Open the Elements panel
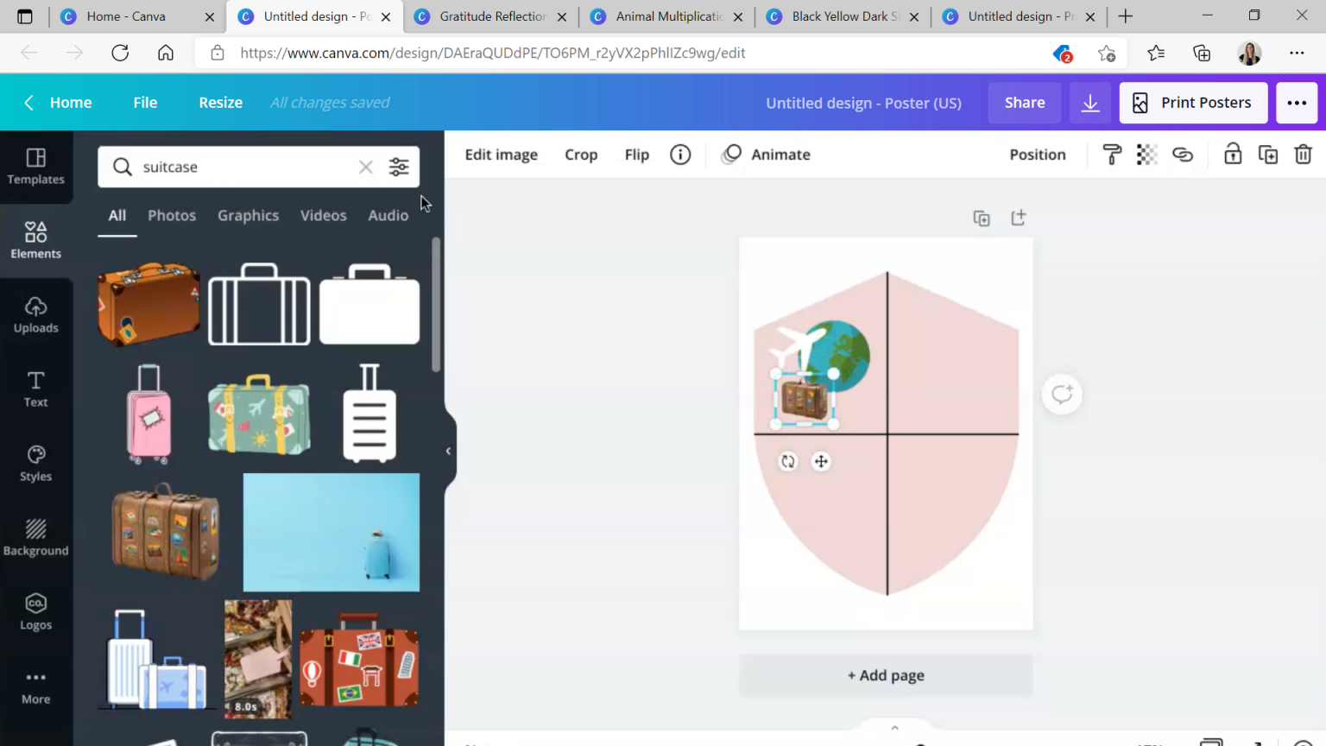1326x746 pixels. [x=35, y=238]
